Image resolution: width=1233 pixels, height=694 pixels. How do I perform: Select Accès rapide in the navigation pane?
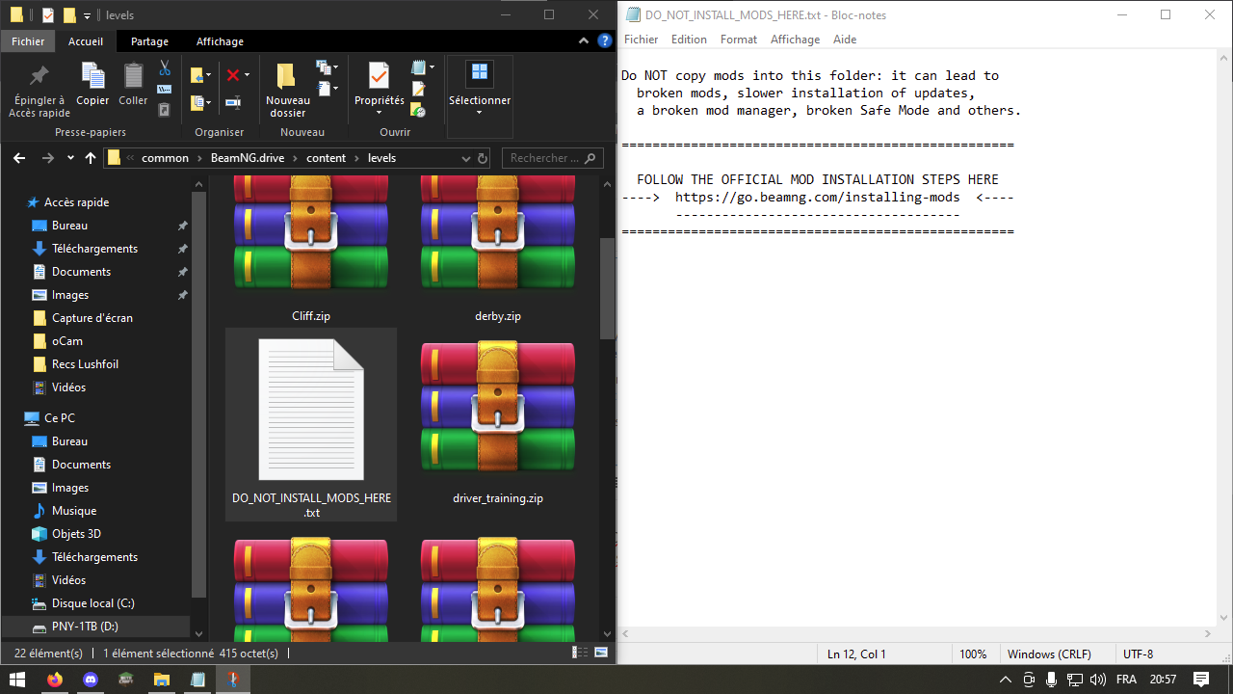pos(76,202)
